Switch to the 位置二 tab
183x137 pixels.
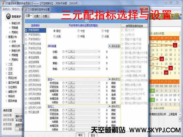coord(37,16)
